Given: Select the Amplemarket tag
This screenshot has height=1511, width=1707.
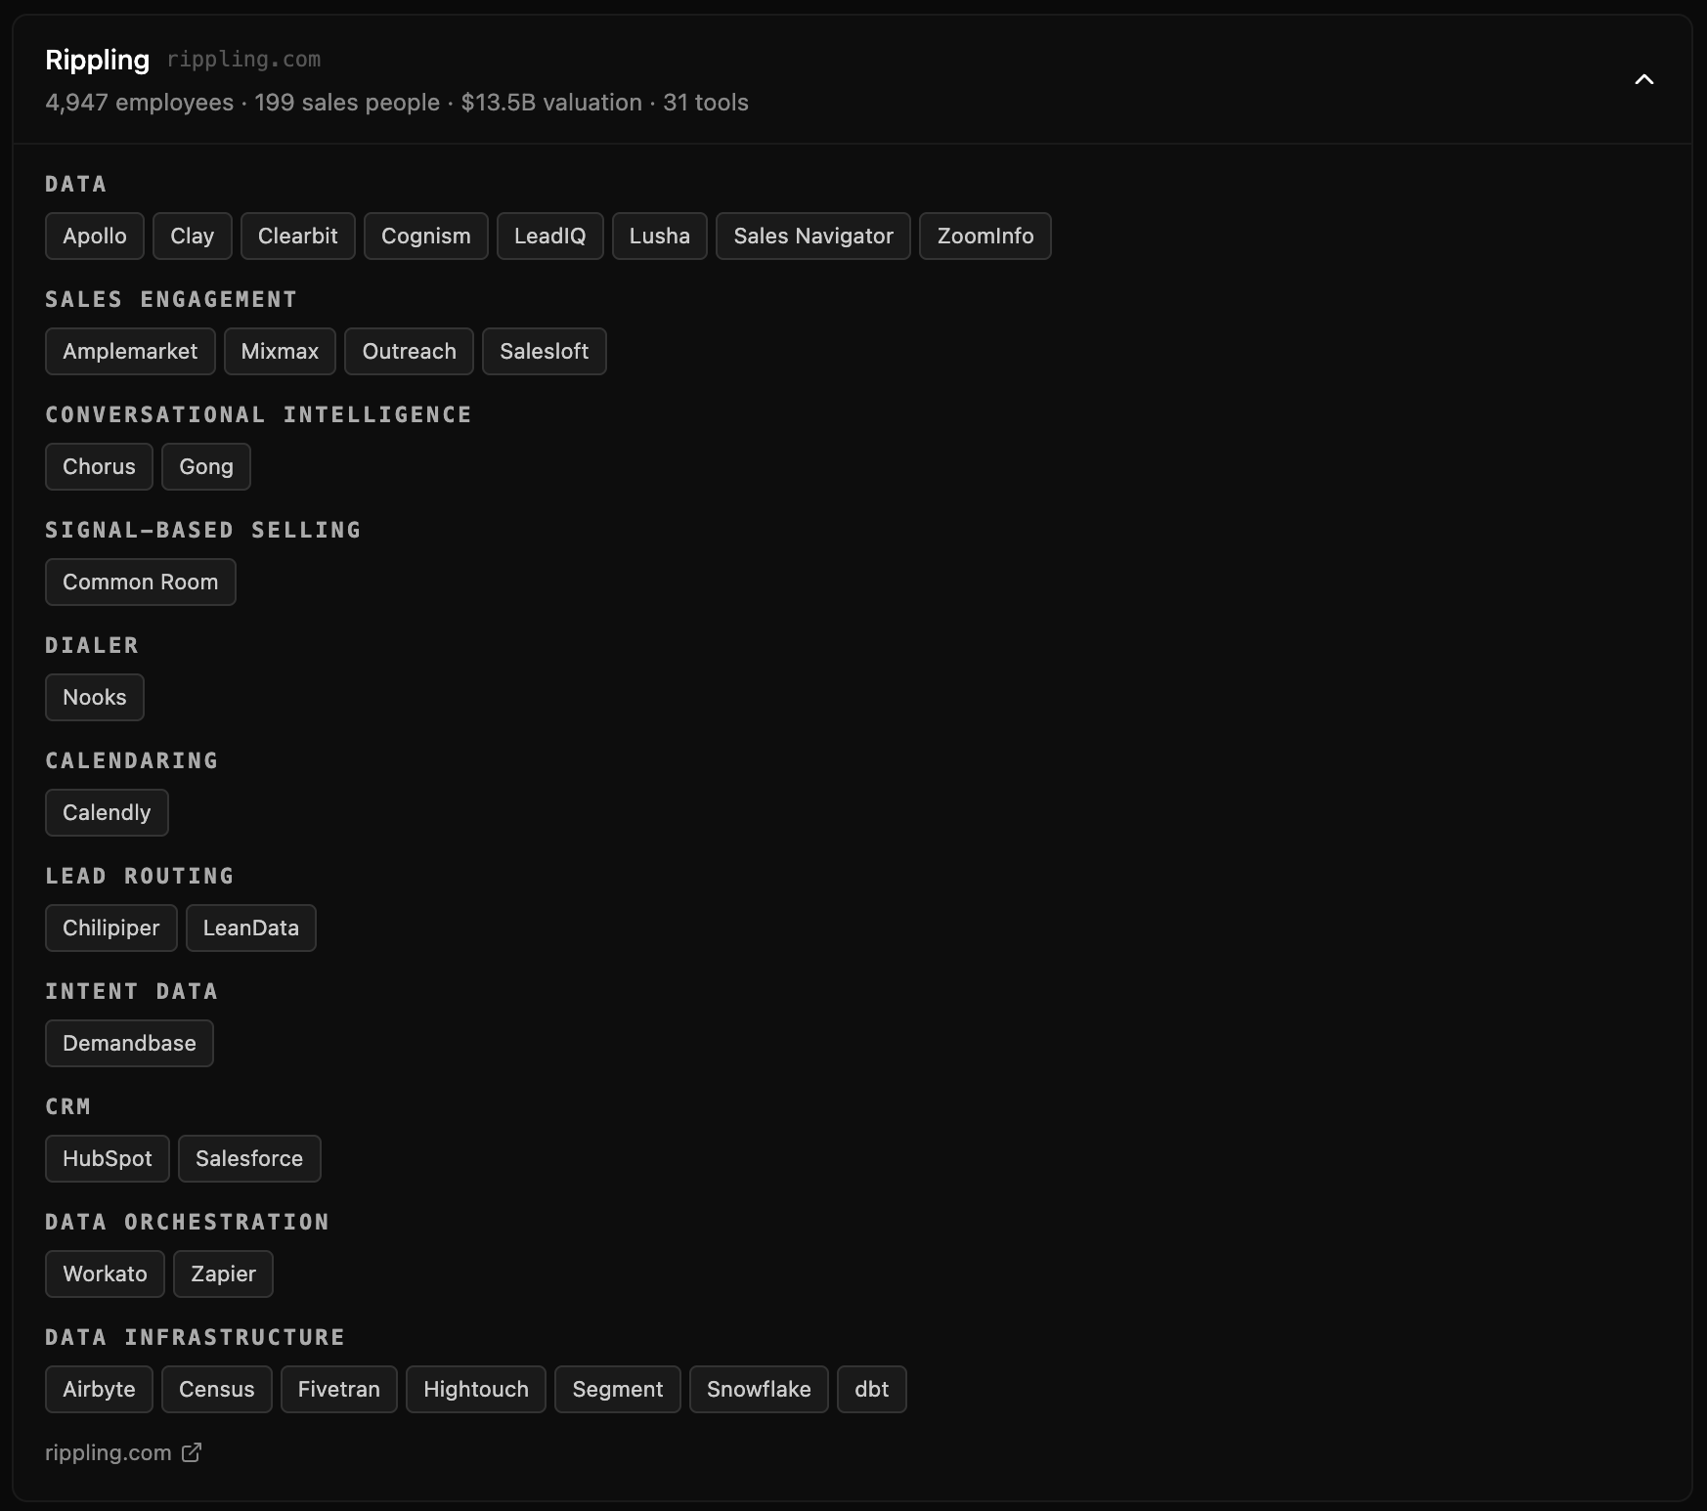Looking at the screenshot, I should click(130, 351).
